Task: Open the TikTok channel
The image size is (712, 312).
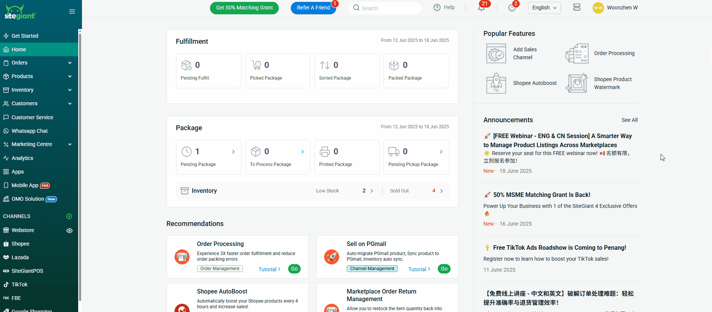Action: 39,284
